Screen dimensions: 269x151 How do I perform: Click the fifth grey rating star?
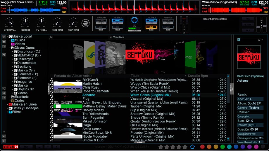[x=185, y=147]
